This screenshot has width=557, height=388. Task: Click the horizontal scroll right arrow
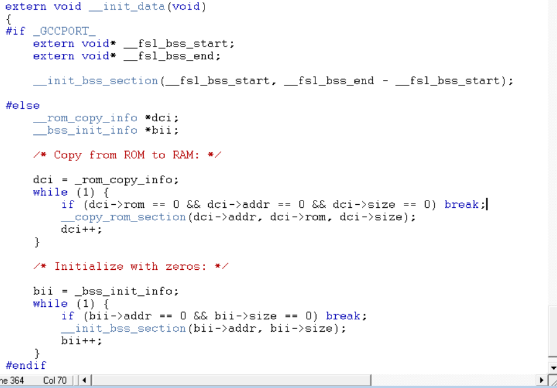[x=542, y=380]
